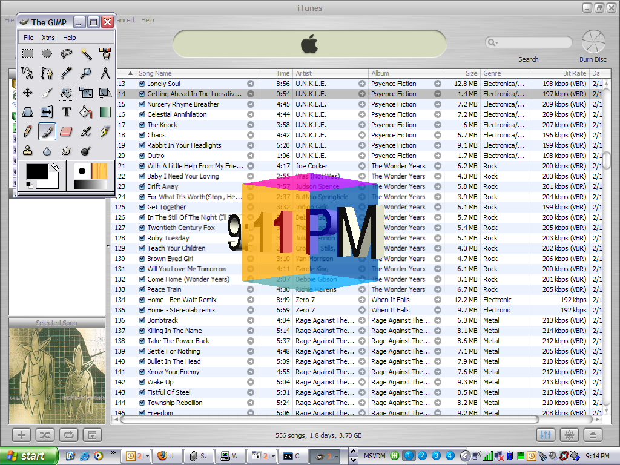Select the Move tool in GIMP
Image resolution: width=620 pixels, height=465 pixels.
pyautogui.click(x=28, y=93)
